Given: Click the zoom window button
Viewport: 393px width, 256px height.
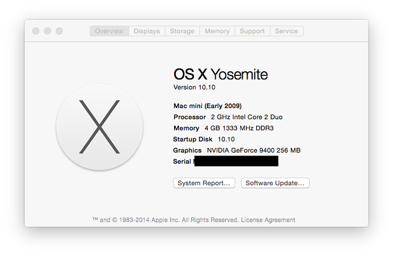Looking at the screenshot, I should coord(59,31).
